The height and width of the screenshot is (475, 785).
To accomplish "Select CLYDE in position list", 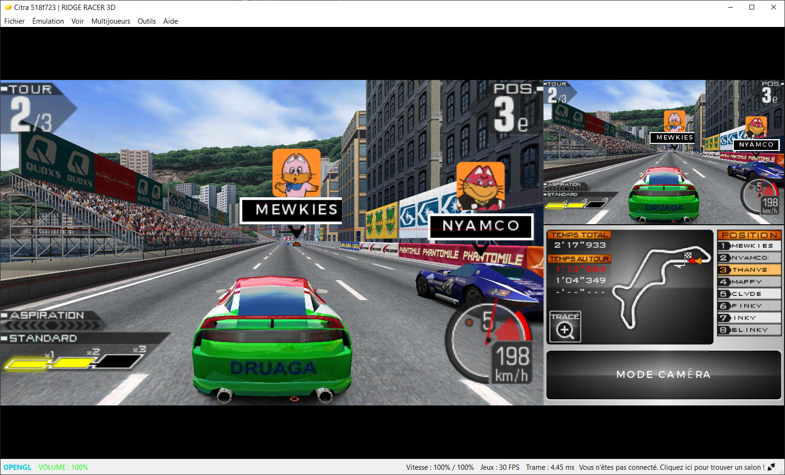I will 749,294.
